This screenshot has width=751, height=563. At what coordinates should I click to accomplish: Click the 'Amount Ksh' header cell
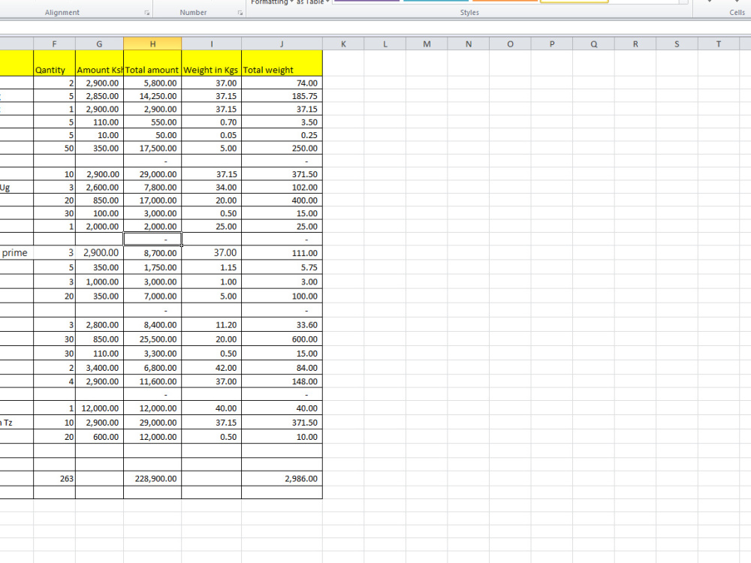click(99, 63)
